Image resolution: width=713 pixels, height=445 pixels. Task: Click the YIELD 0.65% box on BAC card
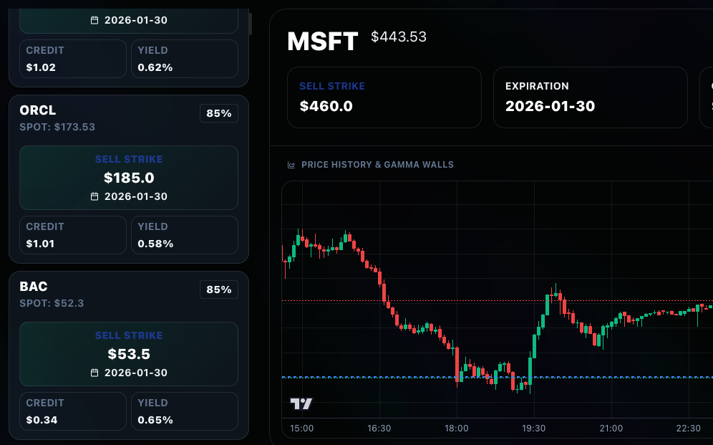click(184, 411)
